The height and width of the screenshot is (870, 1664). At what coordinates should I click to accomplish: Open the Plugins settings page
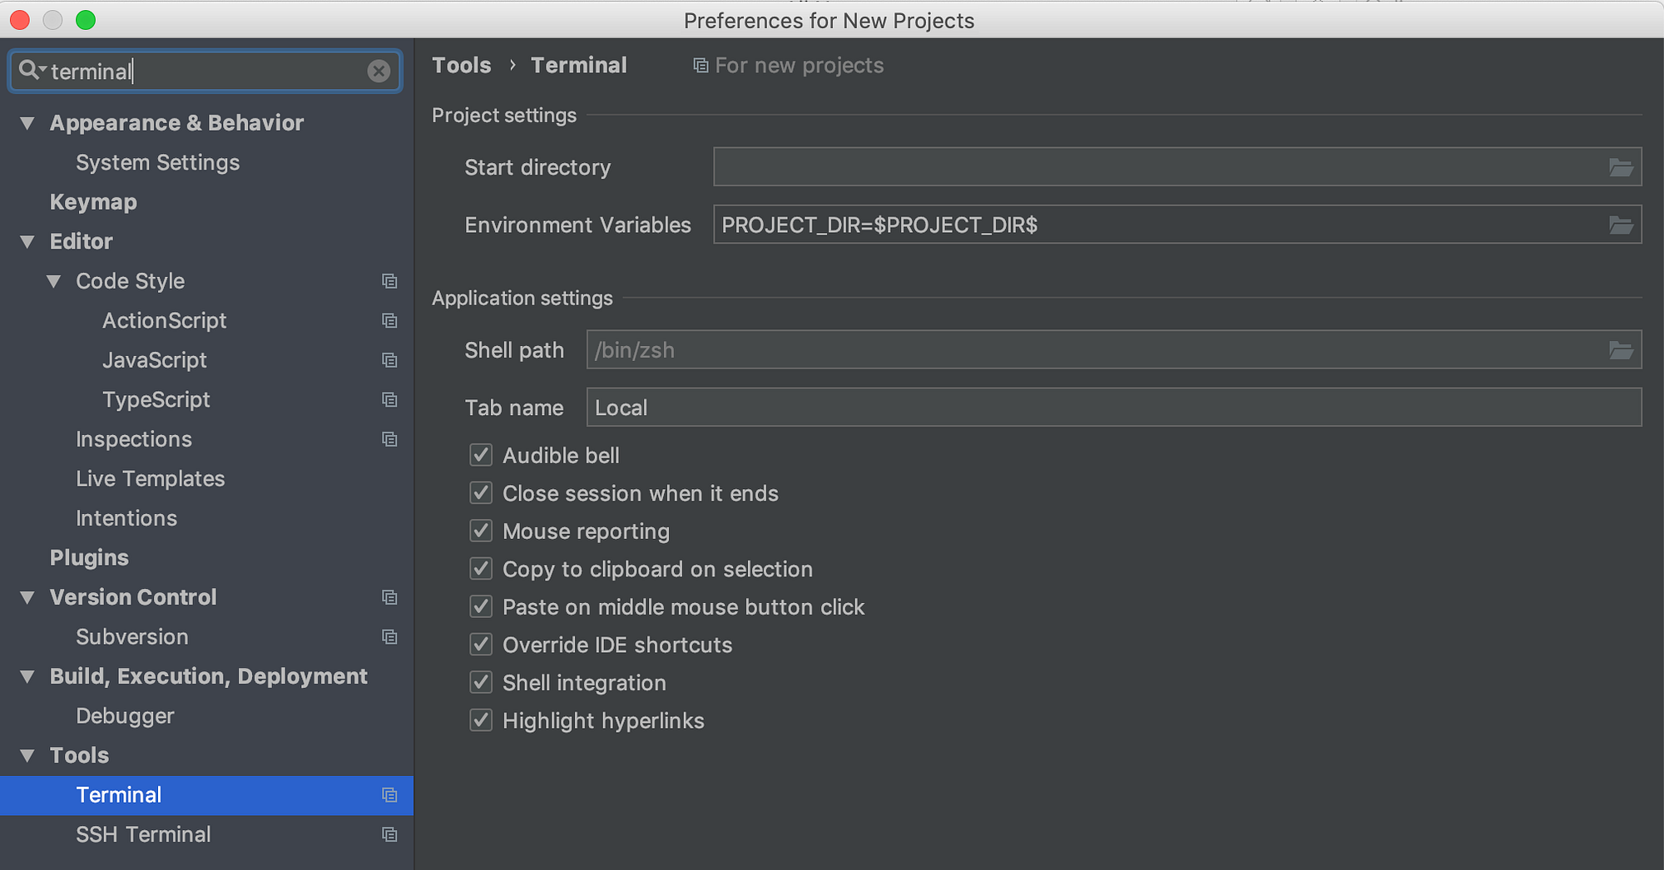pyautogui.click(x=89, y=557)
